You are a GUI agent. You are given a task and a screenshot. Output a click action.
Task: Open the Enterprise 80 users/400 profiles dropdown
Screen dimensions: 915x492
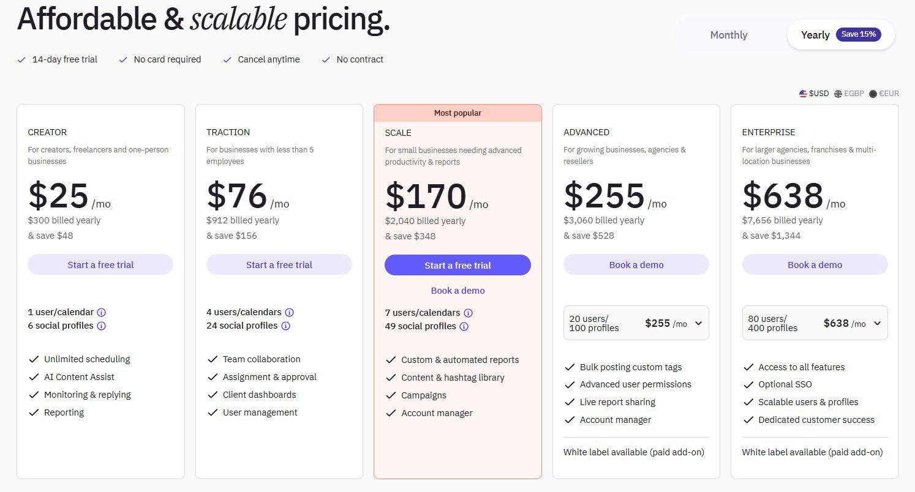[x=815, y=322]
